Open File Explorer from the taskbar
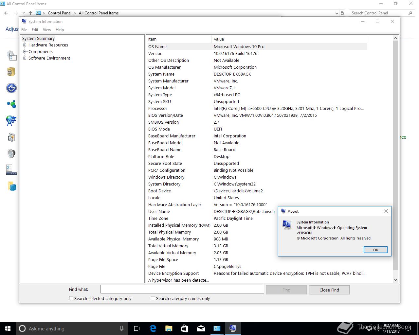 click(169, 328)
